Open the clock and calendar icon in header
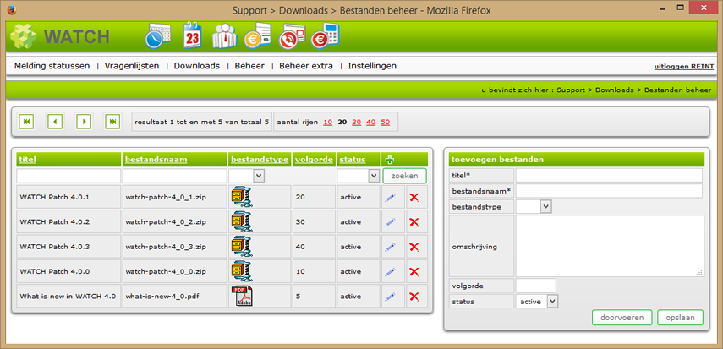Viewport: 723px width, 349px height. click(x=158, y=37)
